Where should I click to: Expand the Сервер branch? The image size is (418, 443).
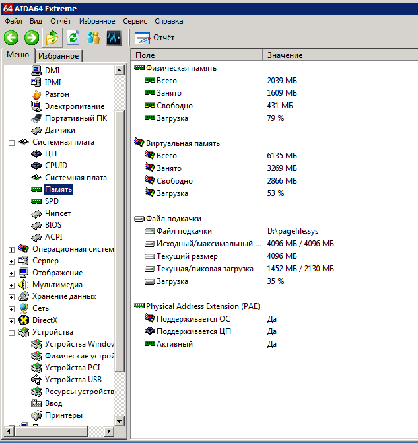(x=11, y=261)
